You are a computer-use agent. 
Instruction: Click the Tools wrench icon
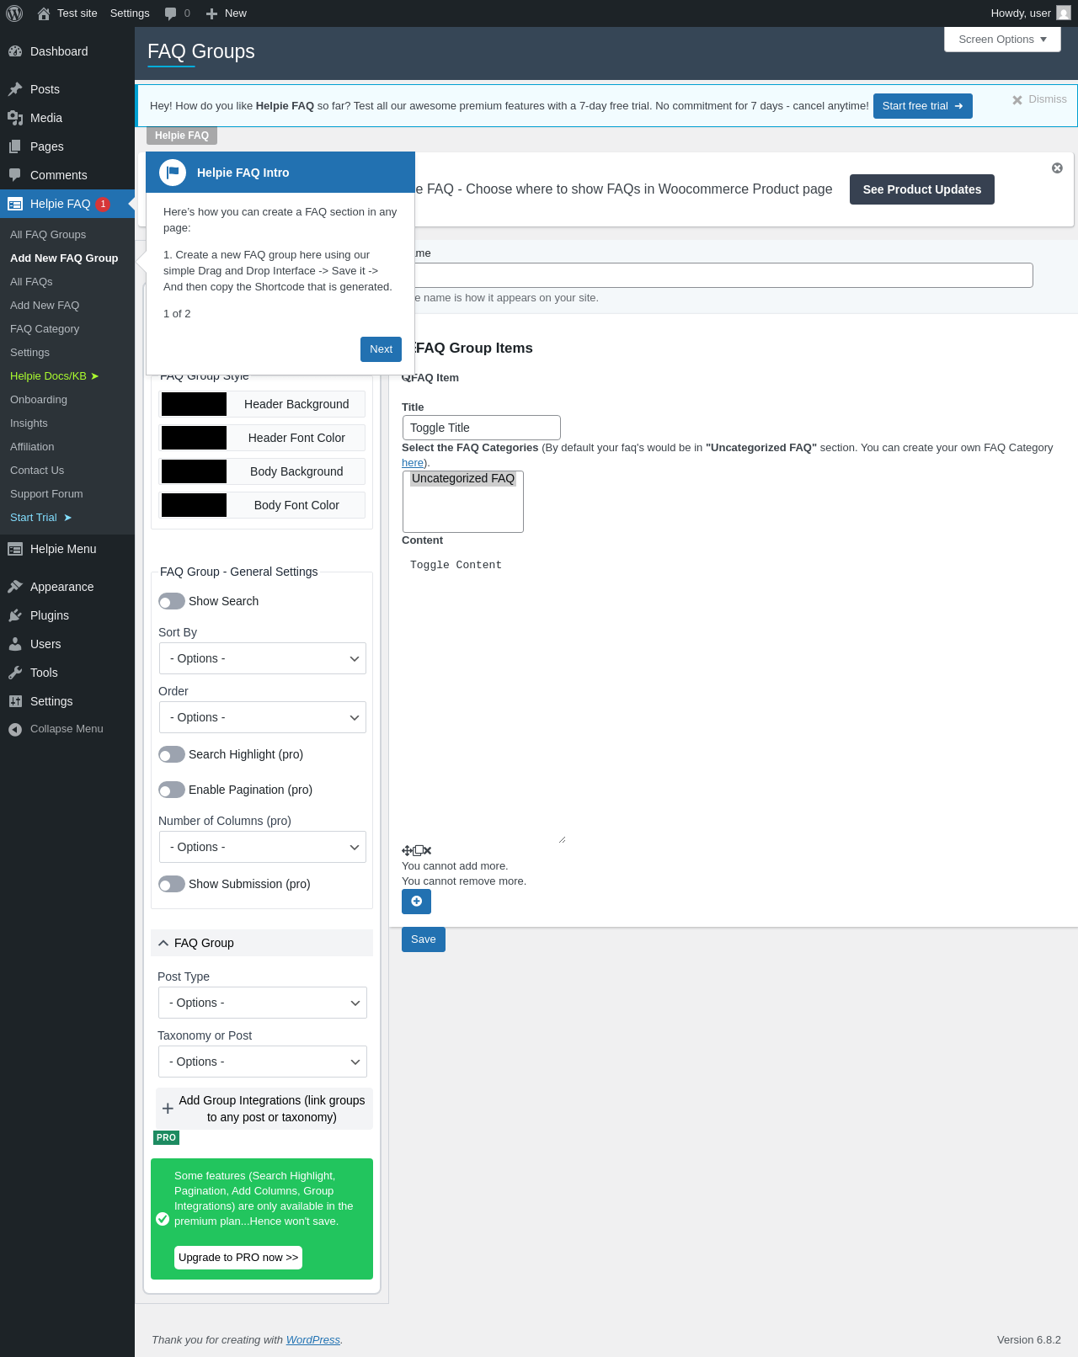click(15, 673)
